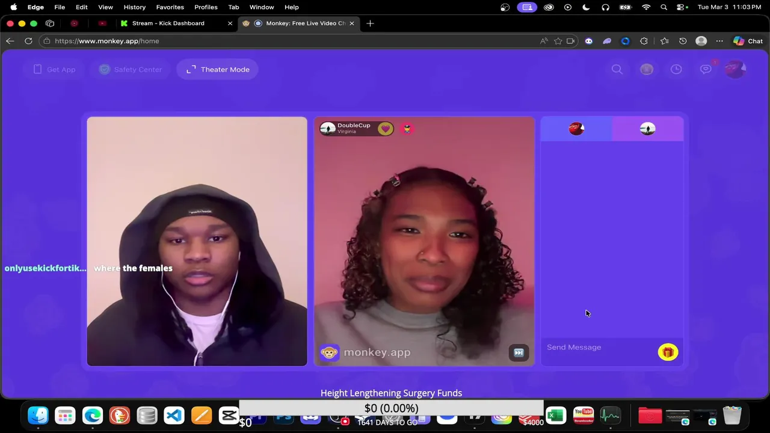
Task: Open the Extensions puzzle icon
Action: (644, 41)
